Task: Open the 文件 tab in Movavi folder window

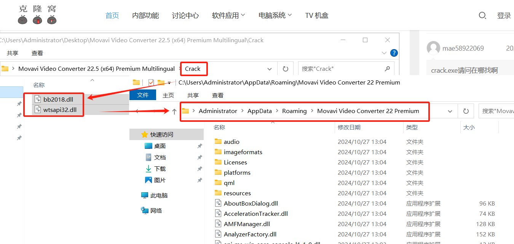Action: (143, 95)
